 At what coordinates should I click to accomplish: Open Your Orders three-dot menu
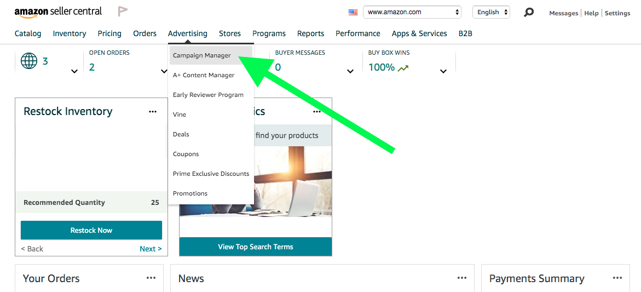(151, 278)
